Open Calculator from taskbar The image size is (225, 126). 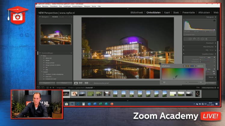coord(83,104)
